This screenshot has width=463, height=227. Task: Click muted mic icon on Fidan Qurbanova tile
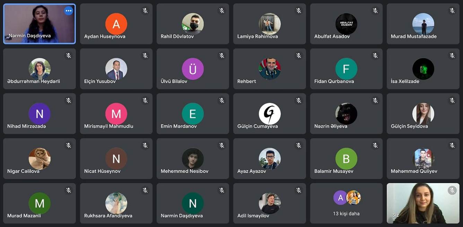(x=375, y=56)
